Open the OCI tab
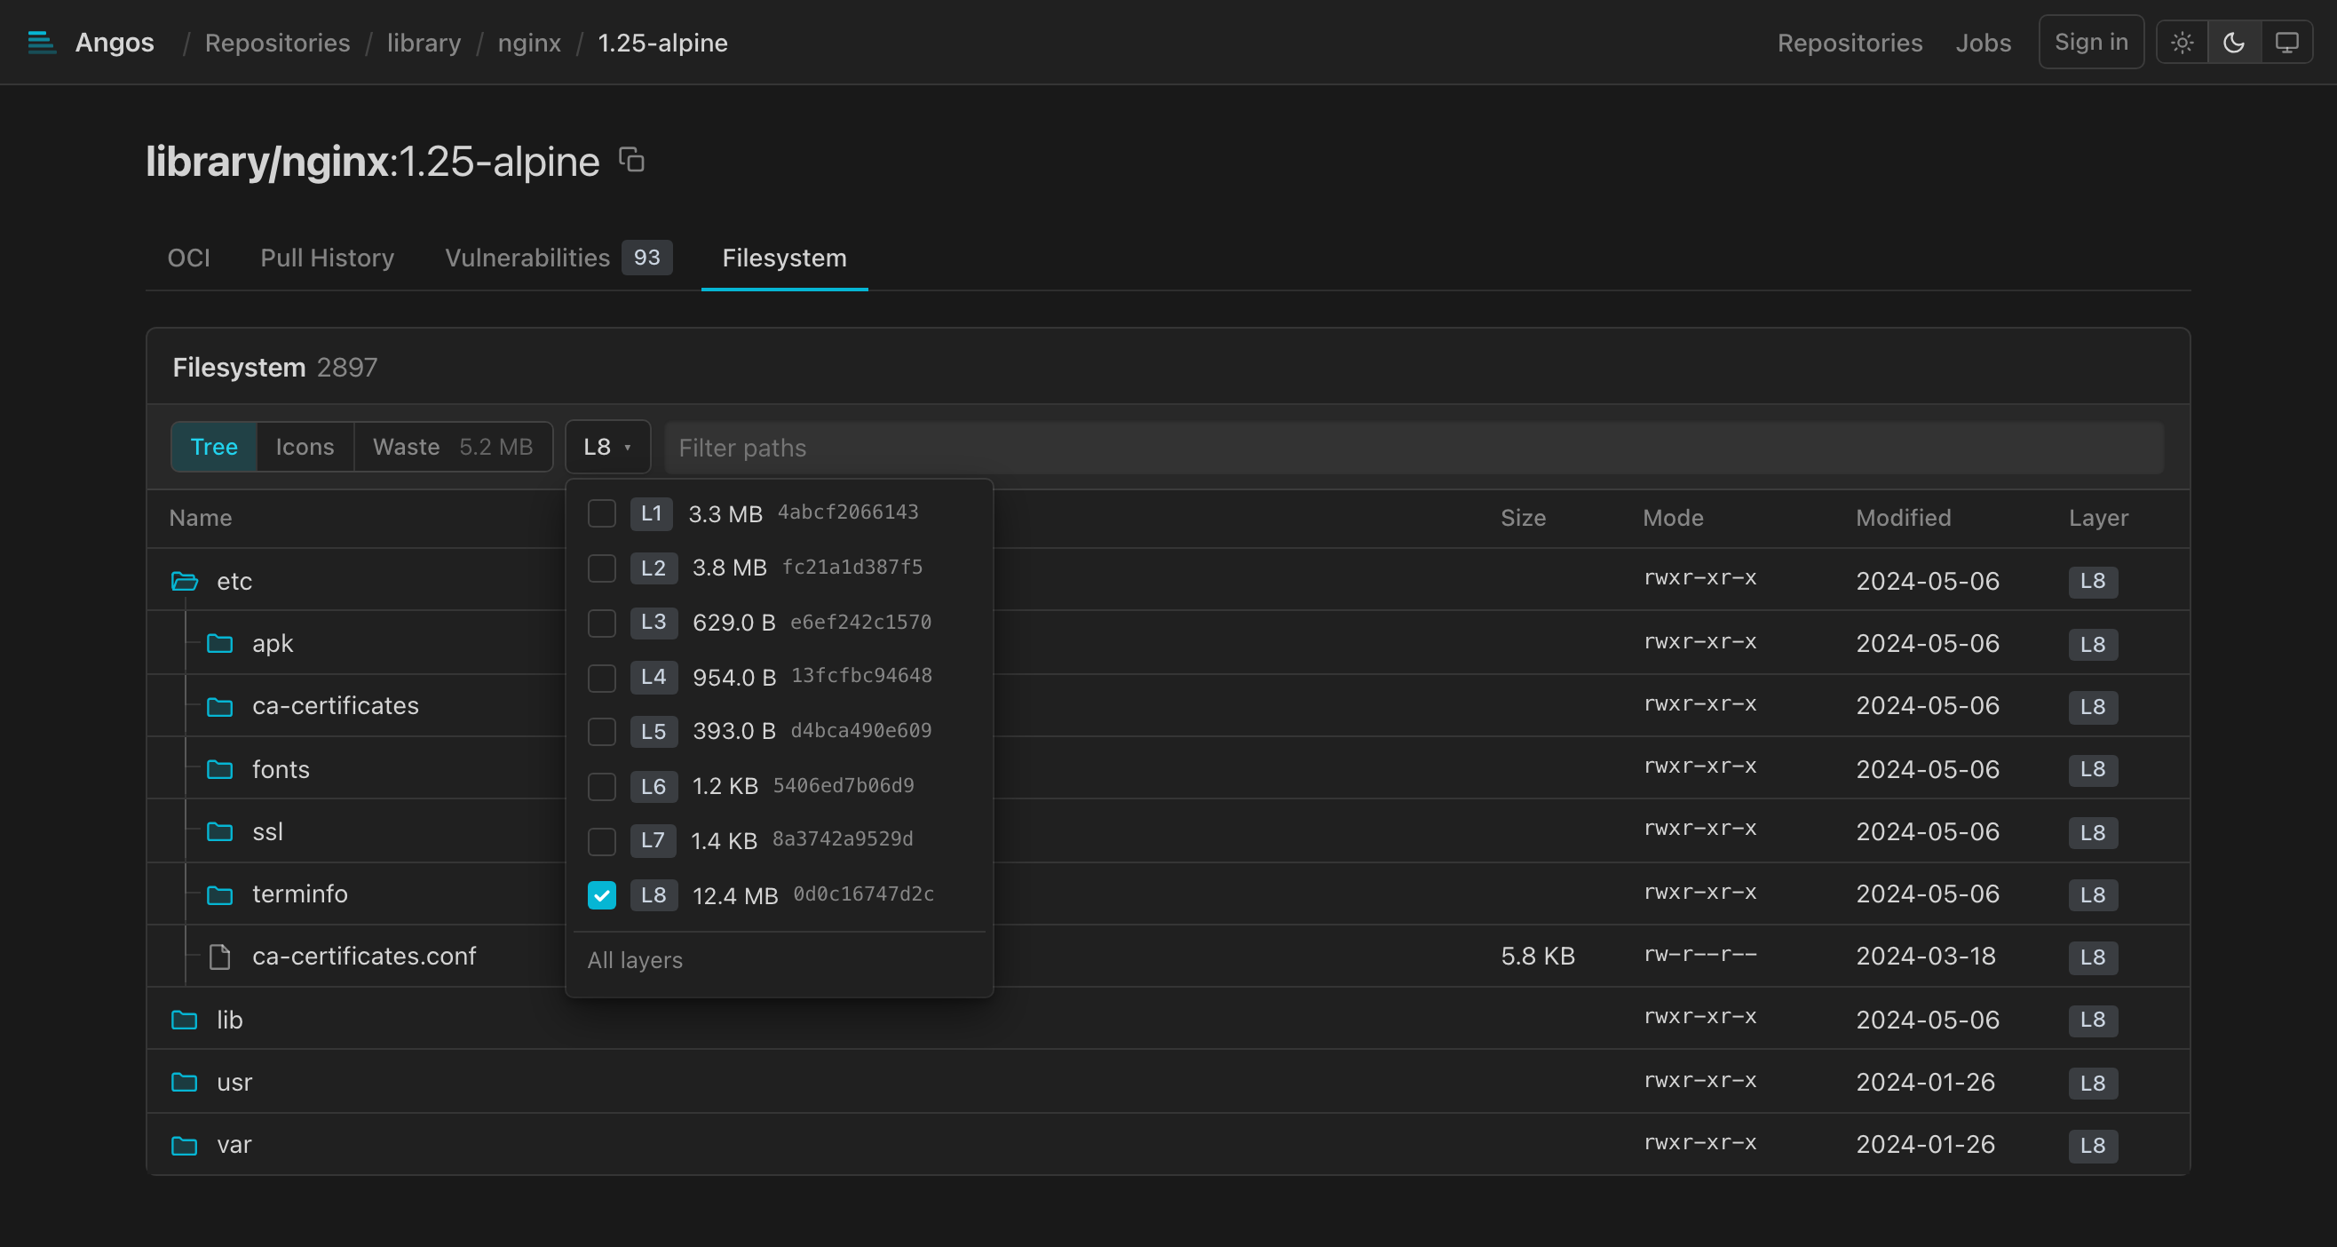Image resolution: width=2337 pixels, height=1247 pixels. coord(189,258)
